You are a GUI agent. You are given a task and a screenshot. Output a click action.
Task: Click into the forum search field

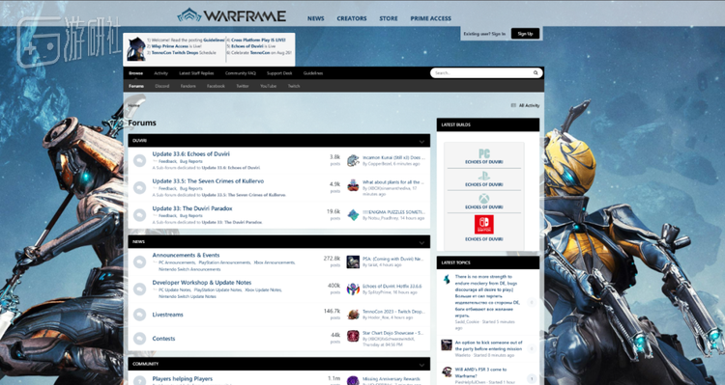(480, 73)
